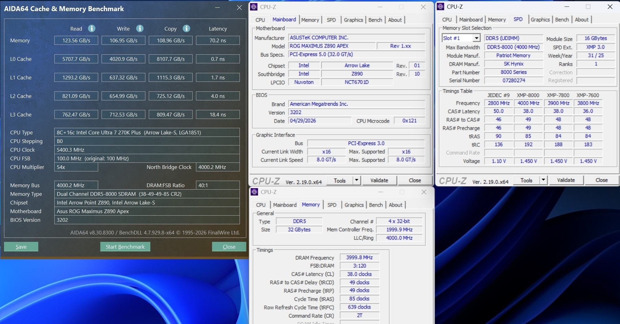Select the Memory Latency value 70.2 ns
The width and height of the screenshot is (620, 324).
tap(218, 40)
